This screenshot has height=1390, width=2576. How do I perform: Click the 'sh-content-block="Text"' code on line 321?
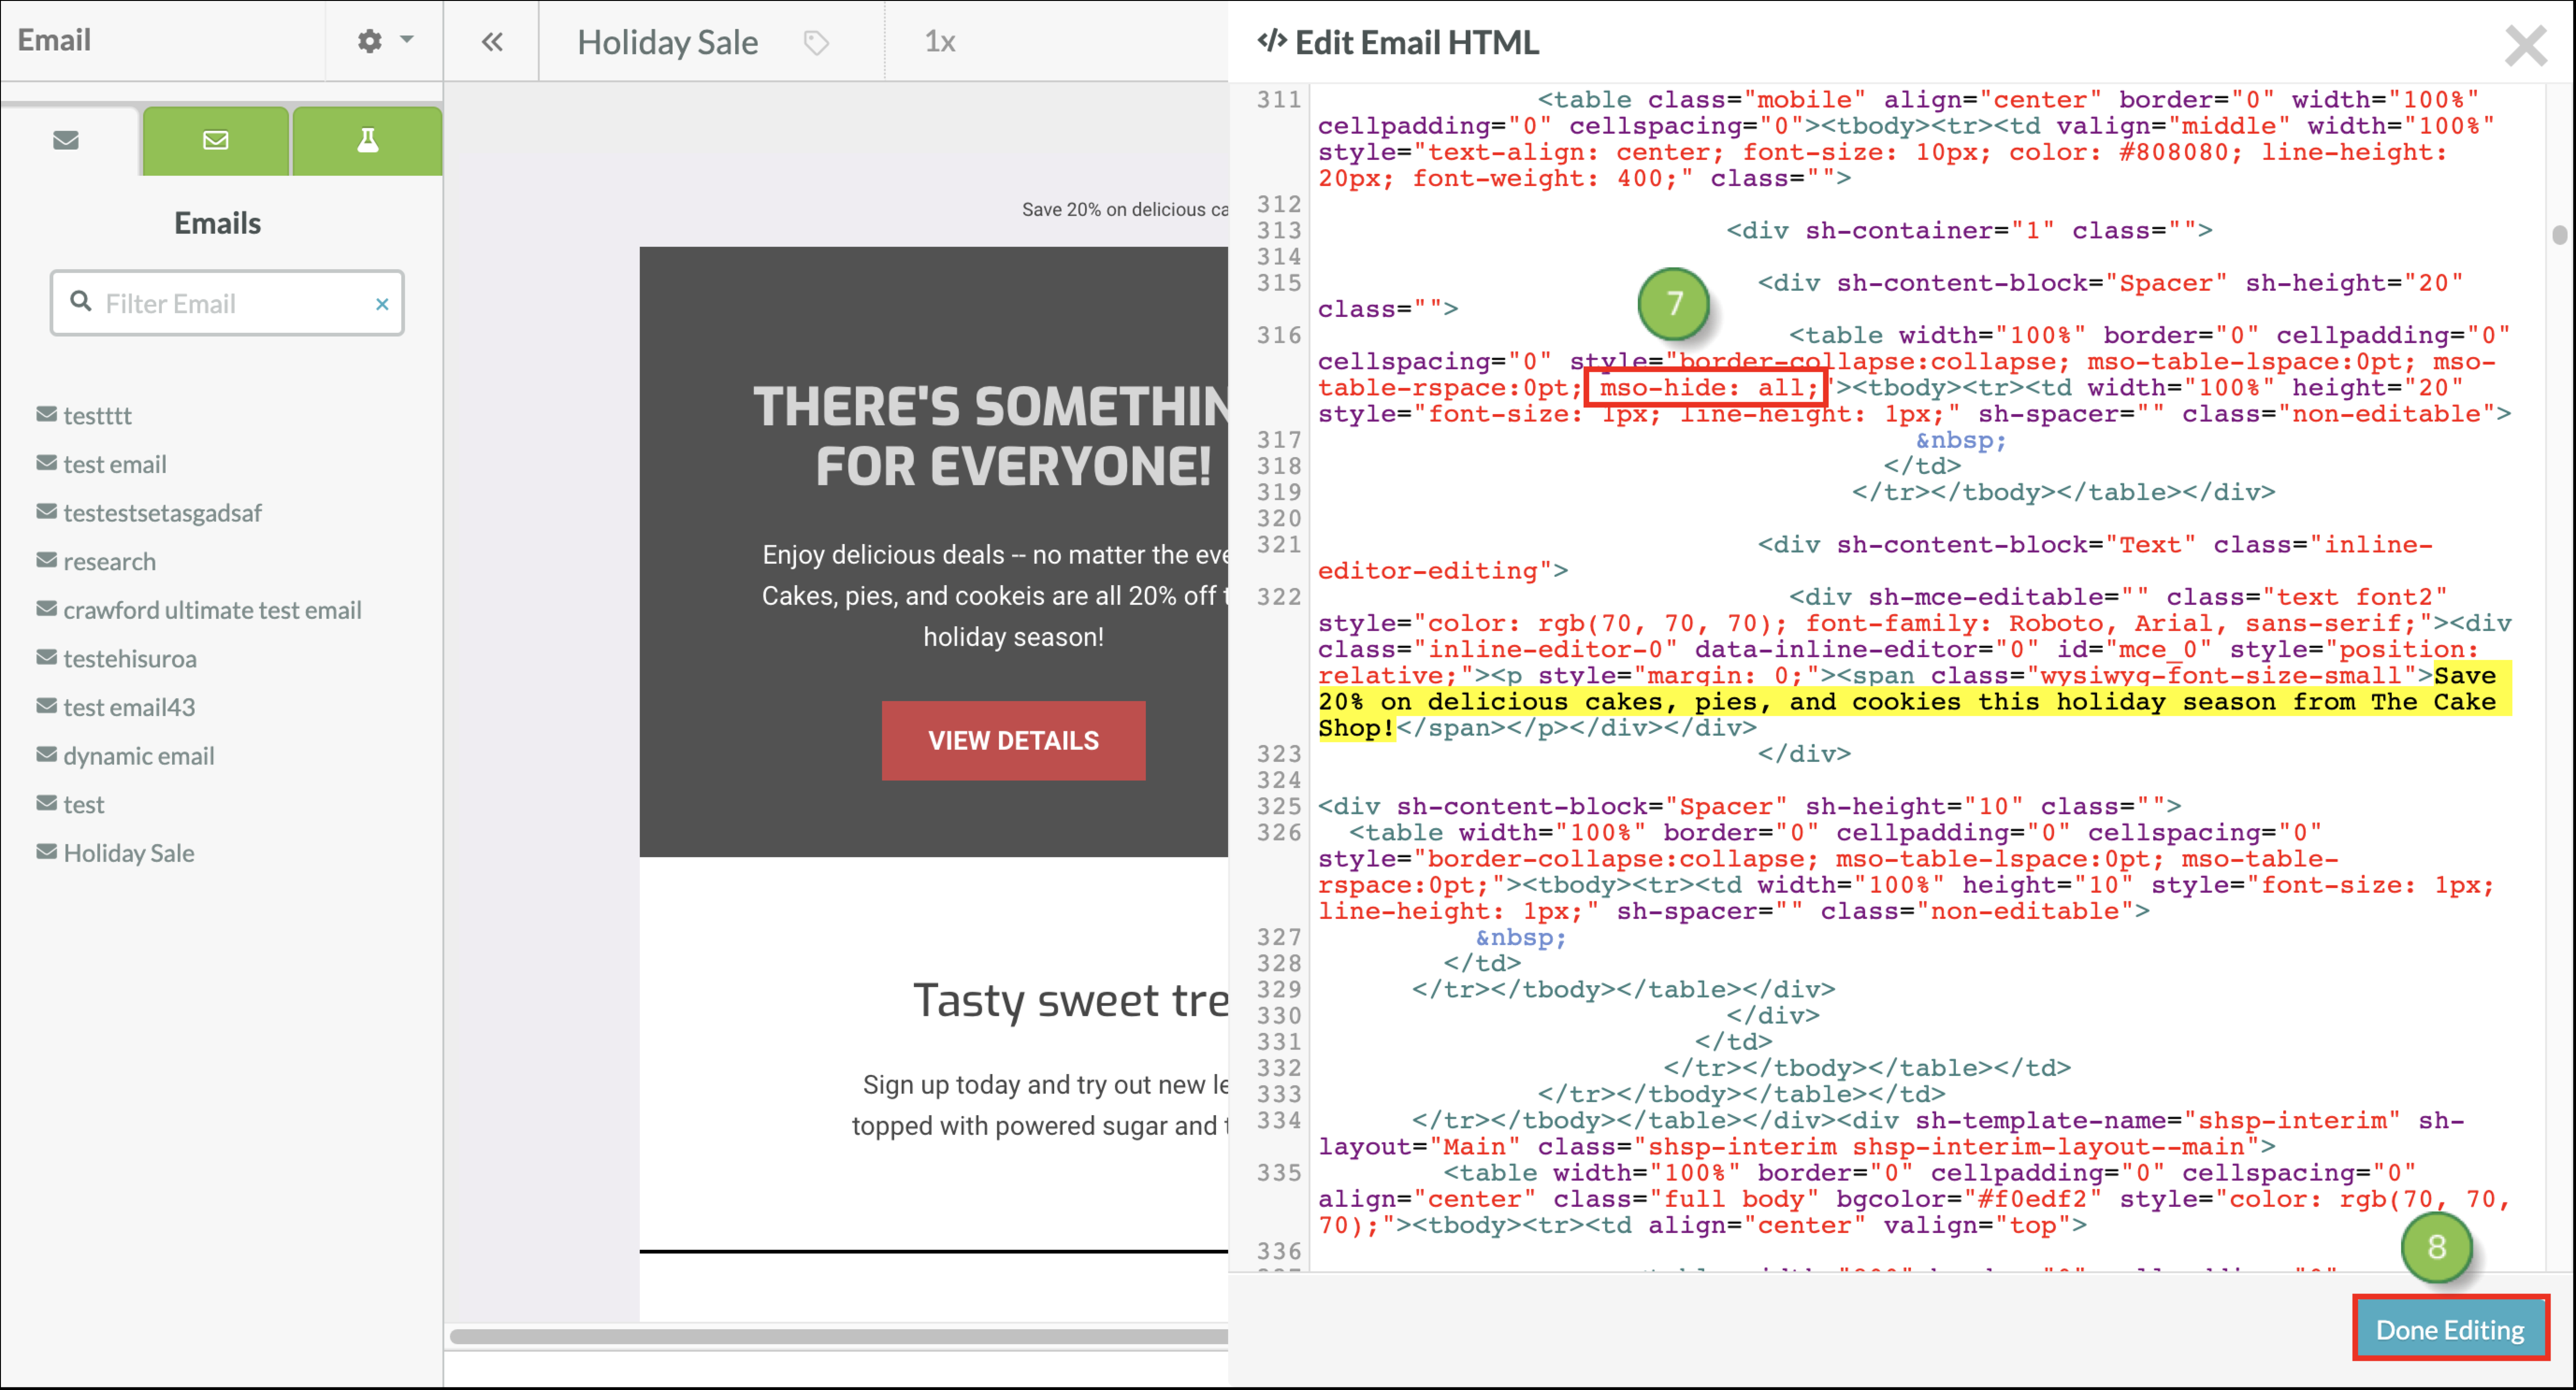click(x=2016, y=545)
